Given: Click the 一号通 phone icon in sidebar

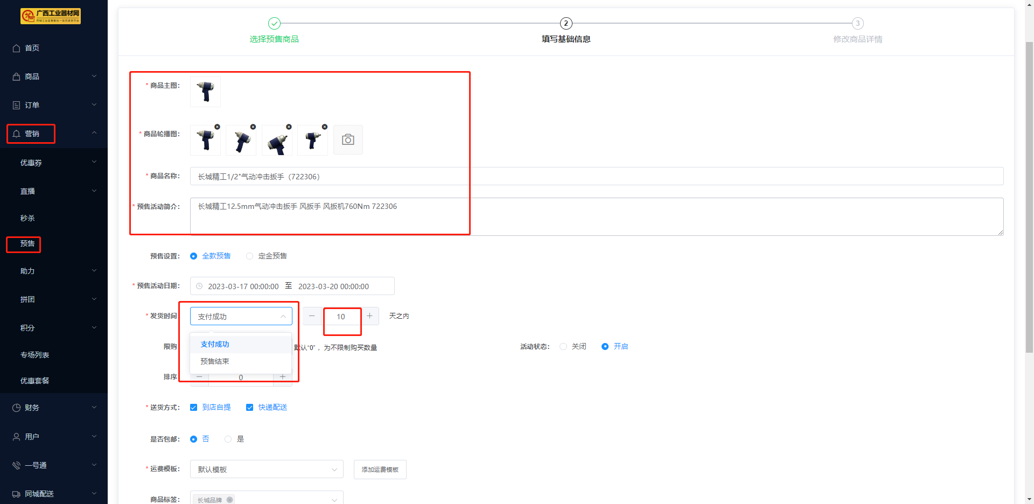Looking at the screenshot, I should pyautogui.click(x=17, y=465).
